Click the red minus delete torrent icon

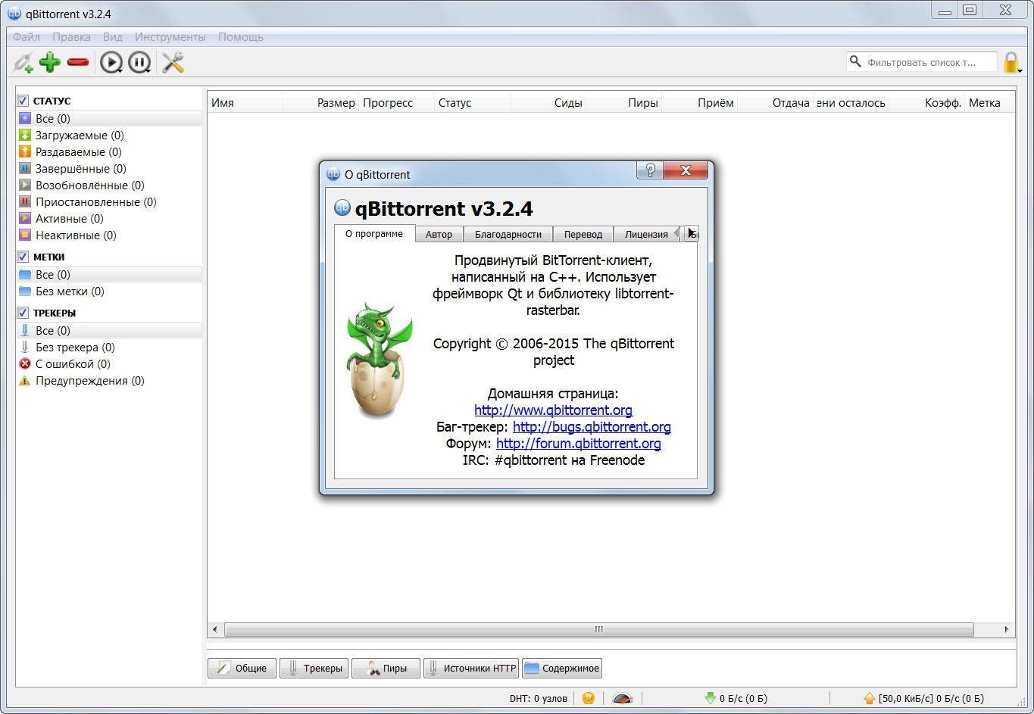[78, 62]
